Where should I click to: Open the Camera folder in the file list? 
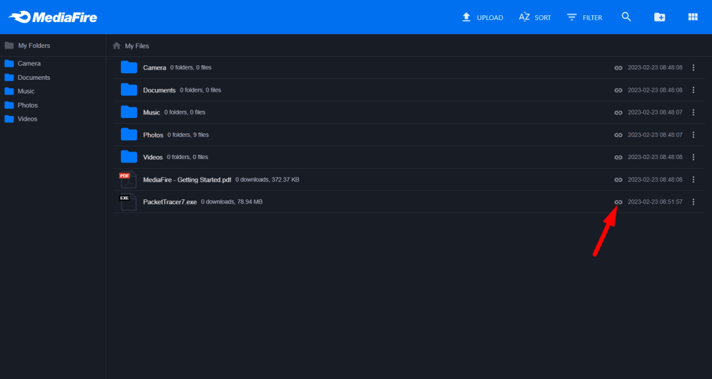click(x=154, y=67)
